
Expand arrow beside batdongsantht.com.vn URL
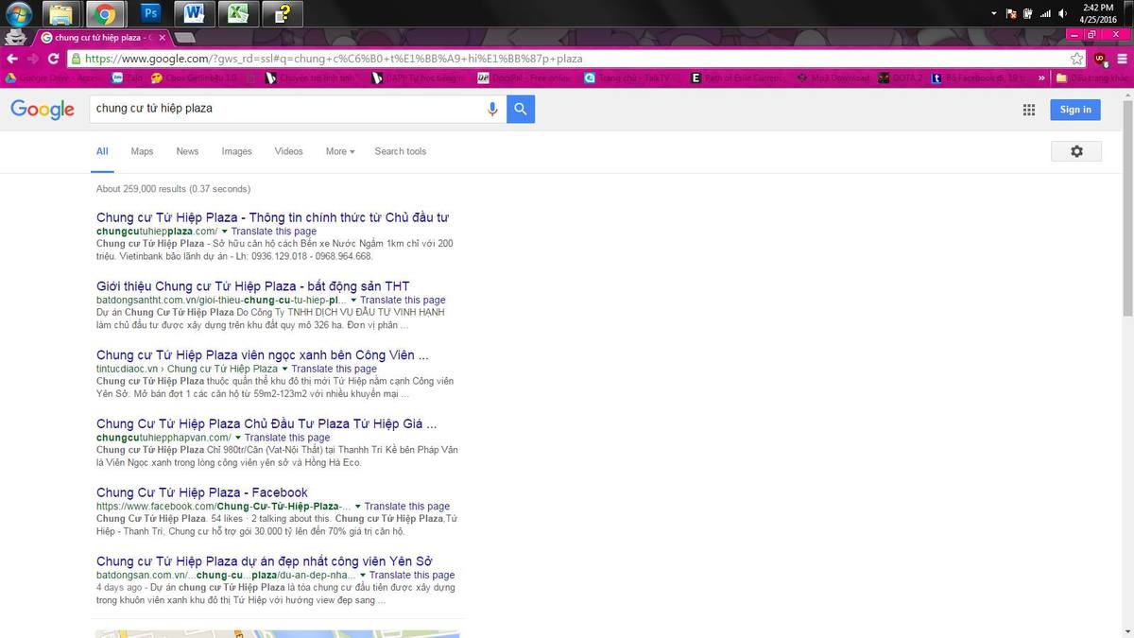tap(353, 301)
